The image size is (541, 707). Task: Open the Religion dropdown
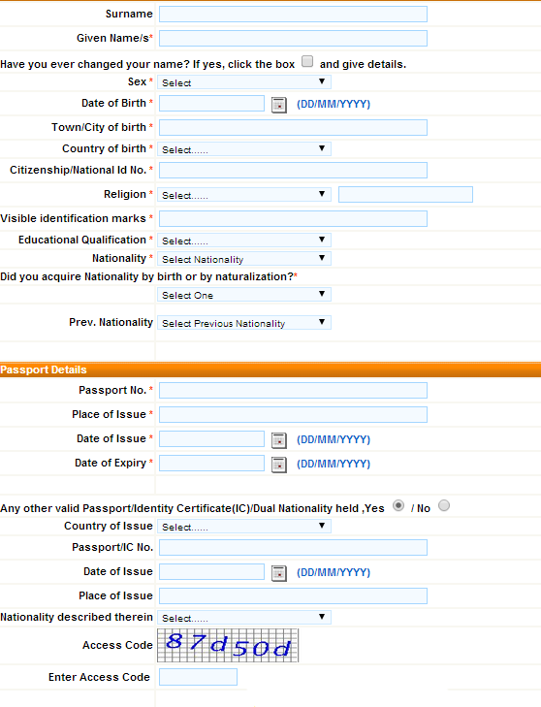point(244,194)
